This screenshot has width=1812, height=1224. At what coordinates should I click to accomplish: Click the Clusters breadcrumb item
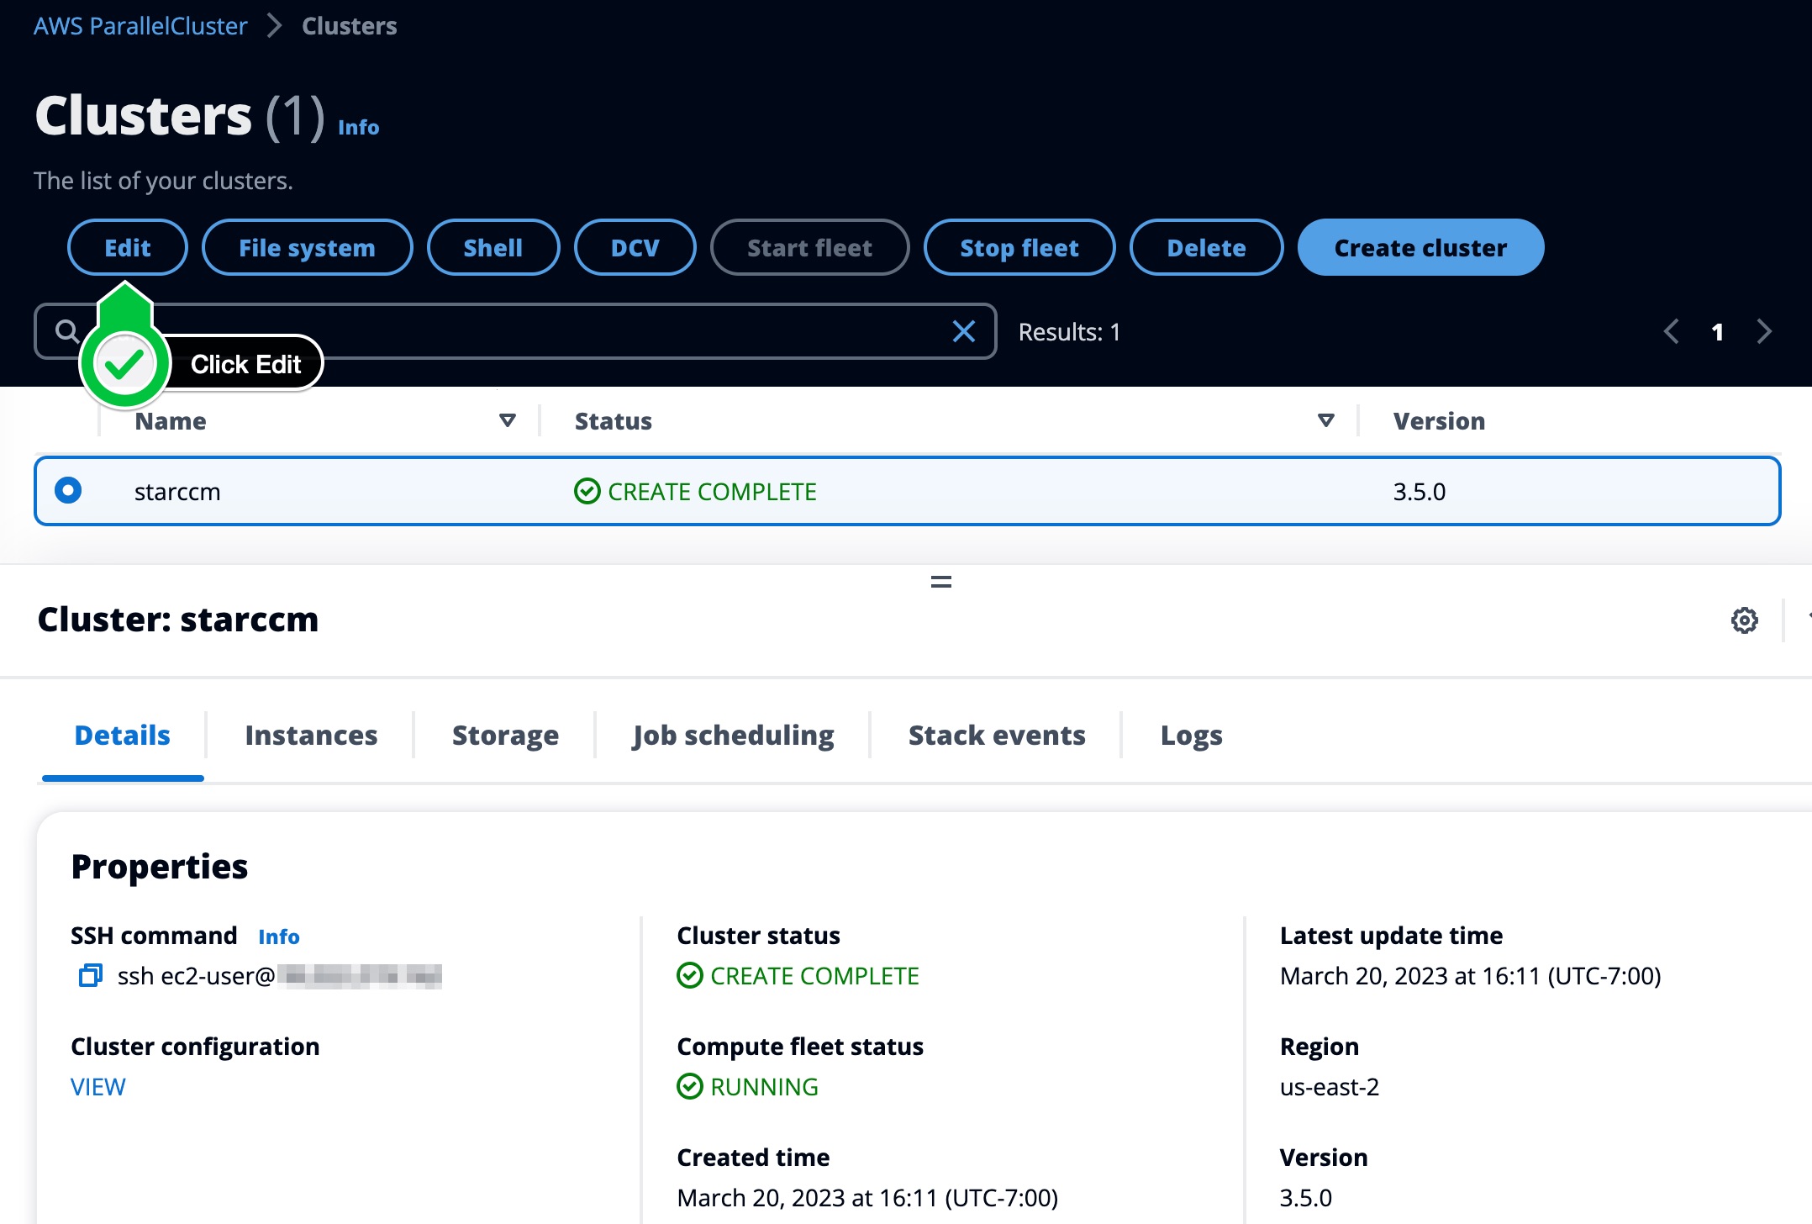[349, 26]
